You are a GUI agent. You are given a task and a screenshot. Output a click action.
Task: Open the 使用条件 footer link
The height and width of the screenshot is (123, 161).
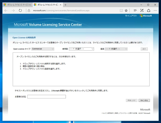[x=110, y=113]
